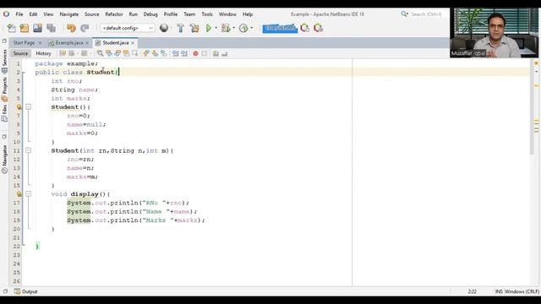The image size is (541, 304).
Task: Click the New Project toolbar icon
Action: click(25, 28)
